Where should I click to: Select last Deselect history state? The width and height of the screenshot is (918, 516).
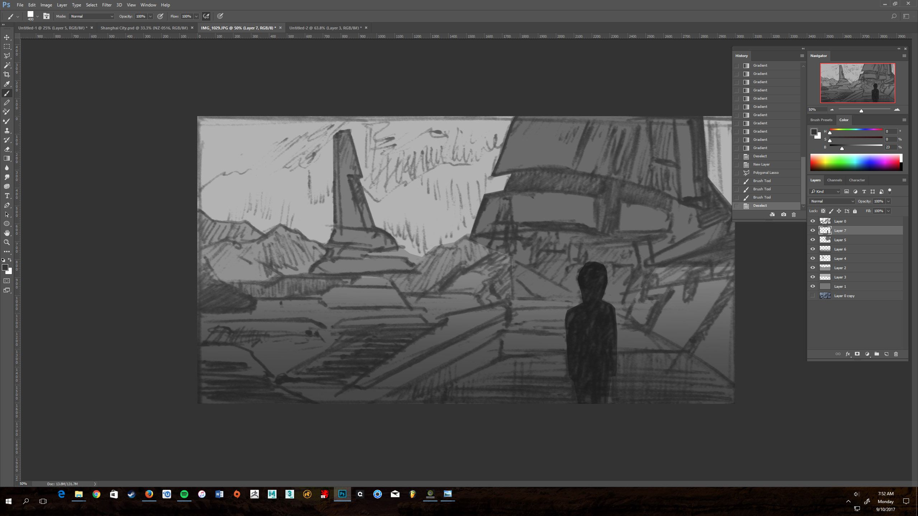766,206
